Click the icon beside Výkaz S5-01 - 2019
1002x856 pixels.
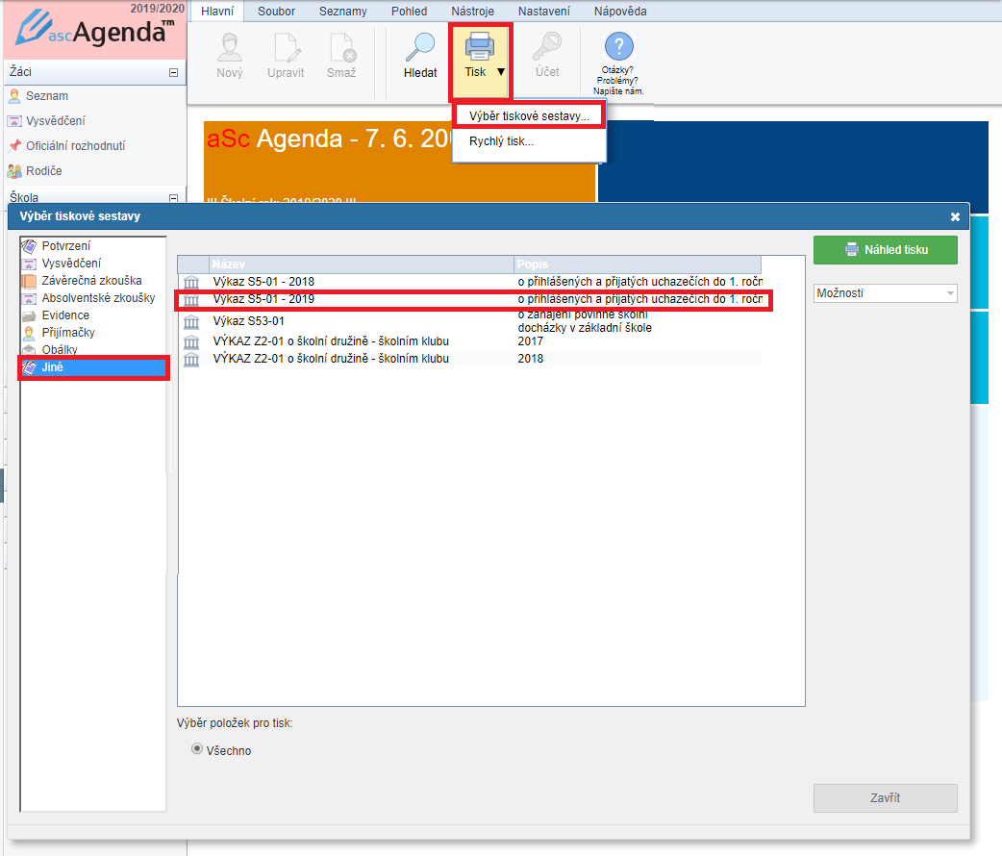191,299
